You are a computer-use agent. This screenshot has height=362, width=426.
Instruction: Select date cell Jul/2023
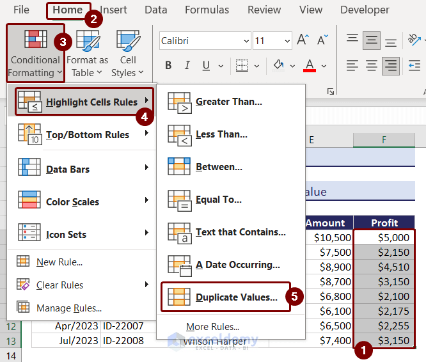pos(67,340)
